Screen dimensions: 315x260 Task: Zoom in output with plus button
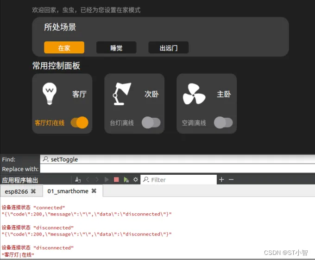pos(221,179)
